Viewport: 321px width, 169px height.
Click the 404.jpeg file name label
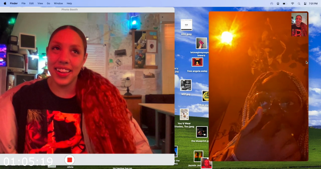coord(186,34)
